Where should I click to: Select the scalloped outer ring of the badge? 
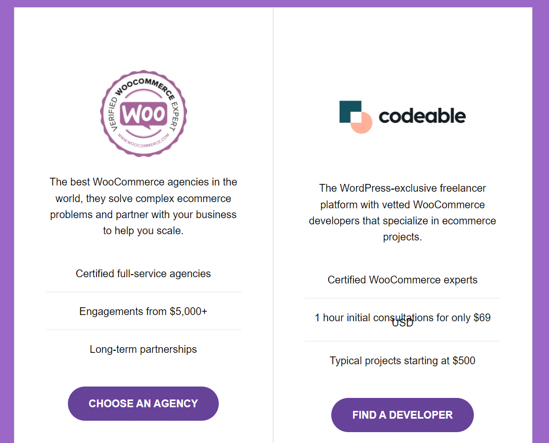(x=143, y=73)
